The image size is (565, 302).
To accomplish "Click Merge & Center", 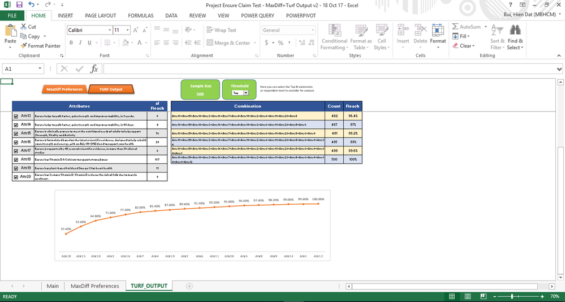I will (228, 43).
